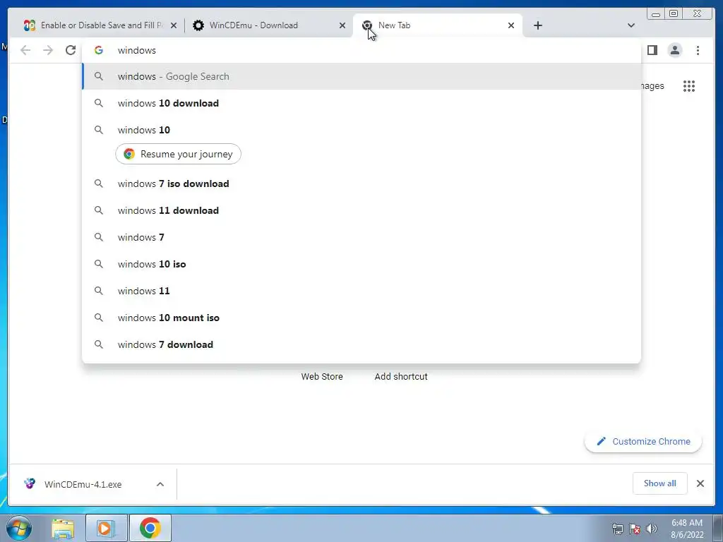Click the network tray icon

click(617, 529)
